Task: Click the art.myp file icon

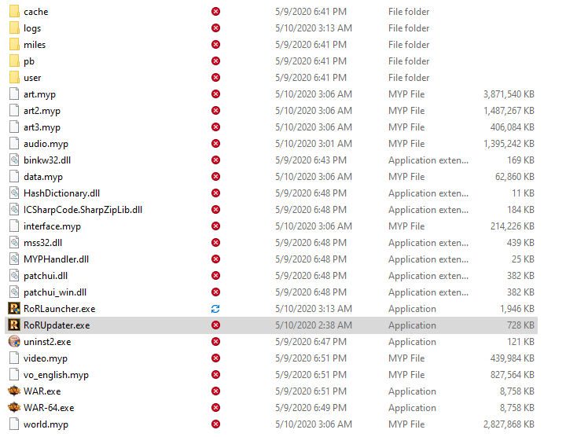Action: coord(14,94)
